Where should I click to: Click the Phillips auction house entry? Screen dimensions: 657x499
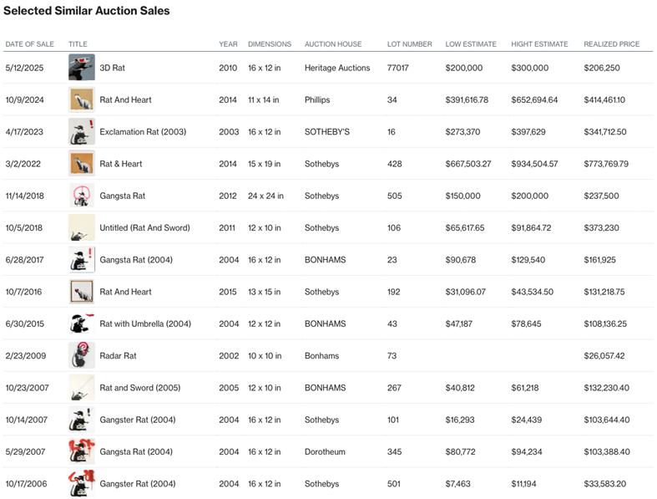317,100
